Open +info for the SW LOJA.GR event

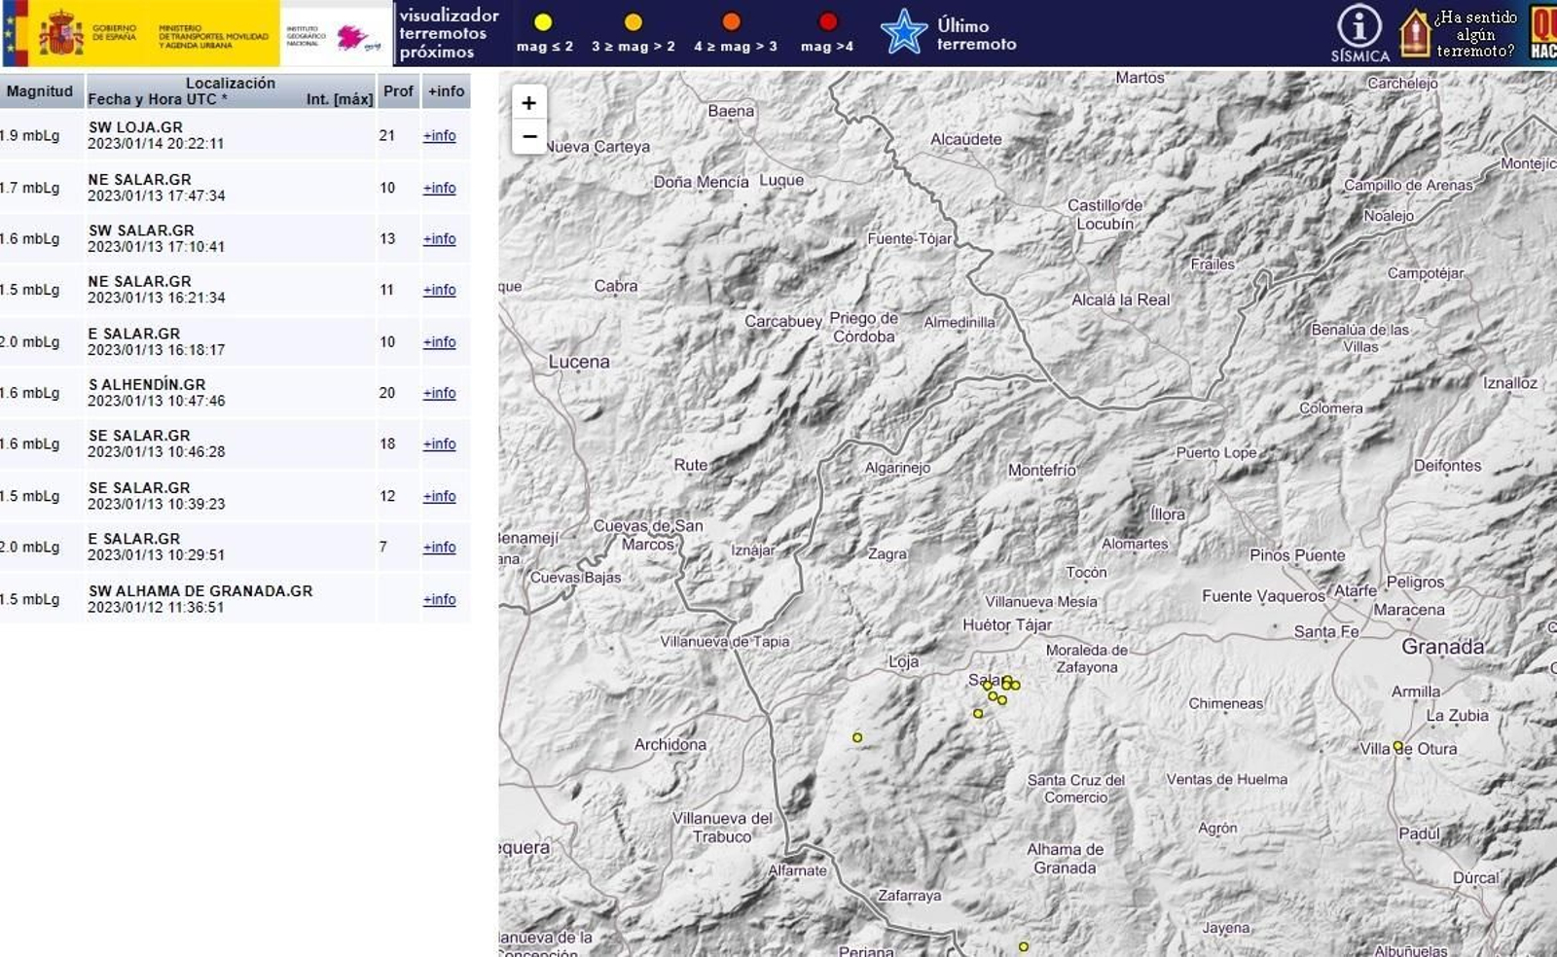coord(439,135)
